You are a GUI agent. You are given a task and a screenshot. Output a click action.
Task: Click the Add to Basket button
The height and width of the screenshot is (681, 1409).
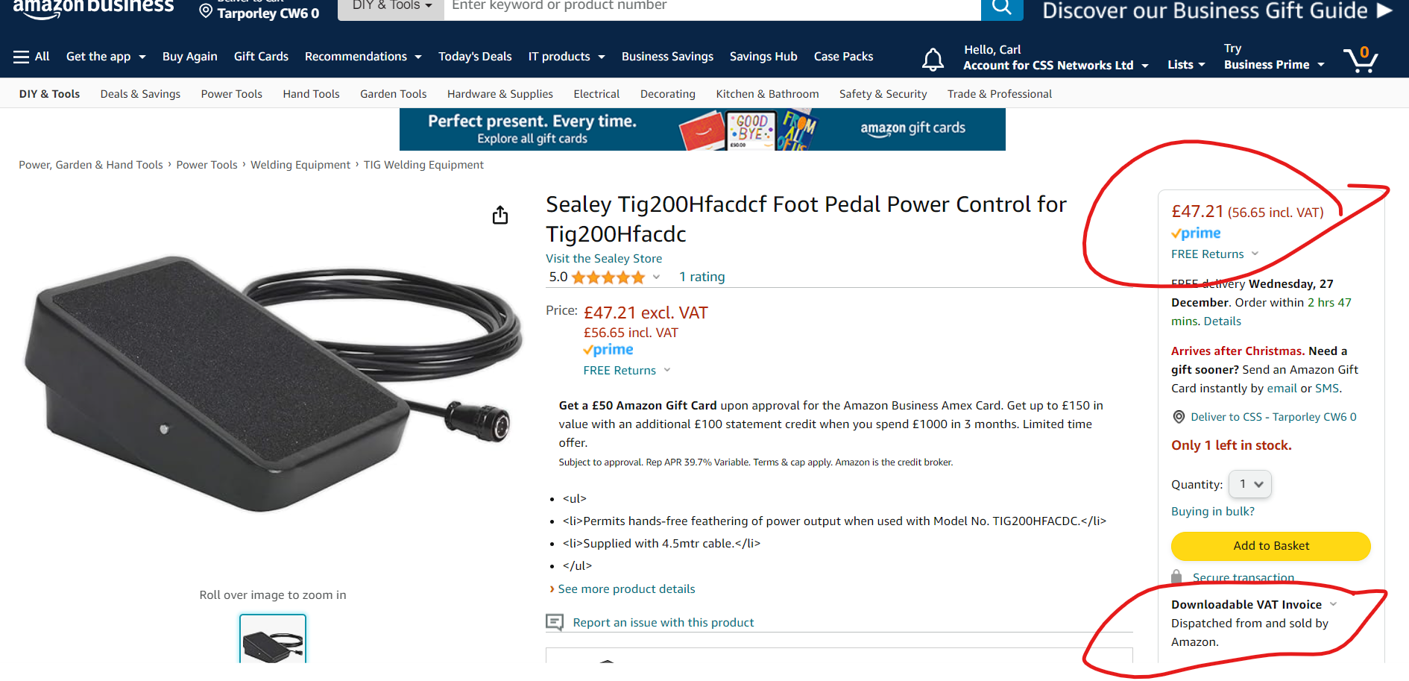1271,546
